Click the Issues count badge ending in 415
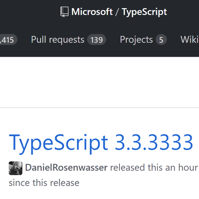 [8, 40]
